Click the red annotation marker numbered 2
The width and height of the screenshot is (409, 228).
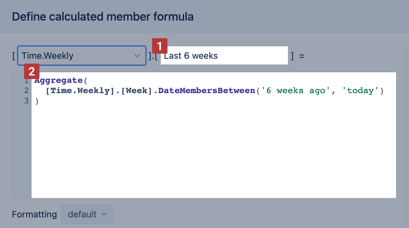coord(32,71)
